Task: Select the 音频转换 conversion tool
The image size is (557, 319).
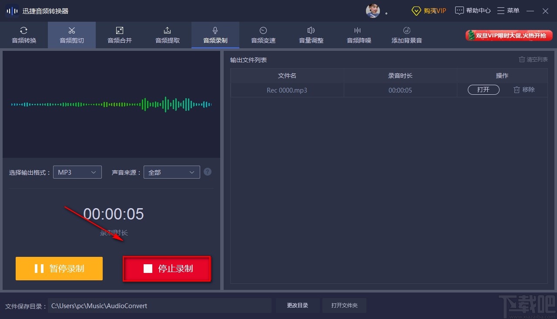Action: click(23, 35)
